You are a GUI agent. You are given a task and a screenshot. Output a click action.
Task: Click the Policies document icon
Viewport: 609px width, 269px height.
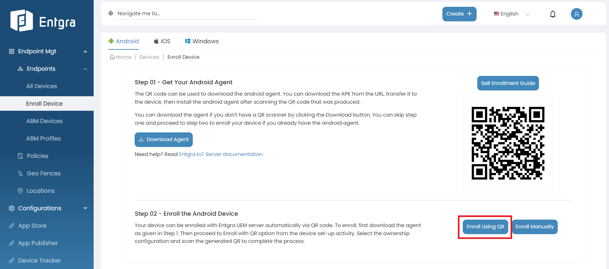pyautogui.click(x=20, y=156)
